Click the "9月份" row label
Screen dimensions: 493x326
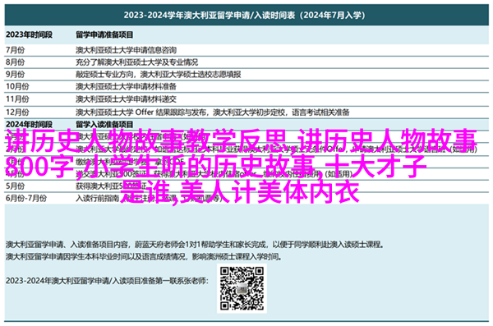pyautogui.click(x=15, y=75)
